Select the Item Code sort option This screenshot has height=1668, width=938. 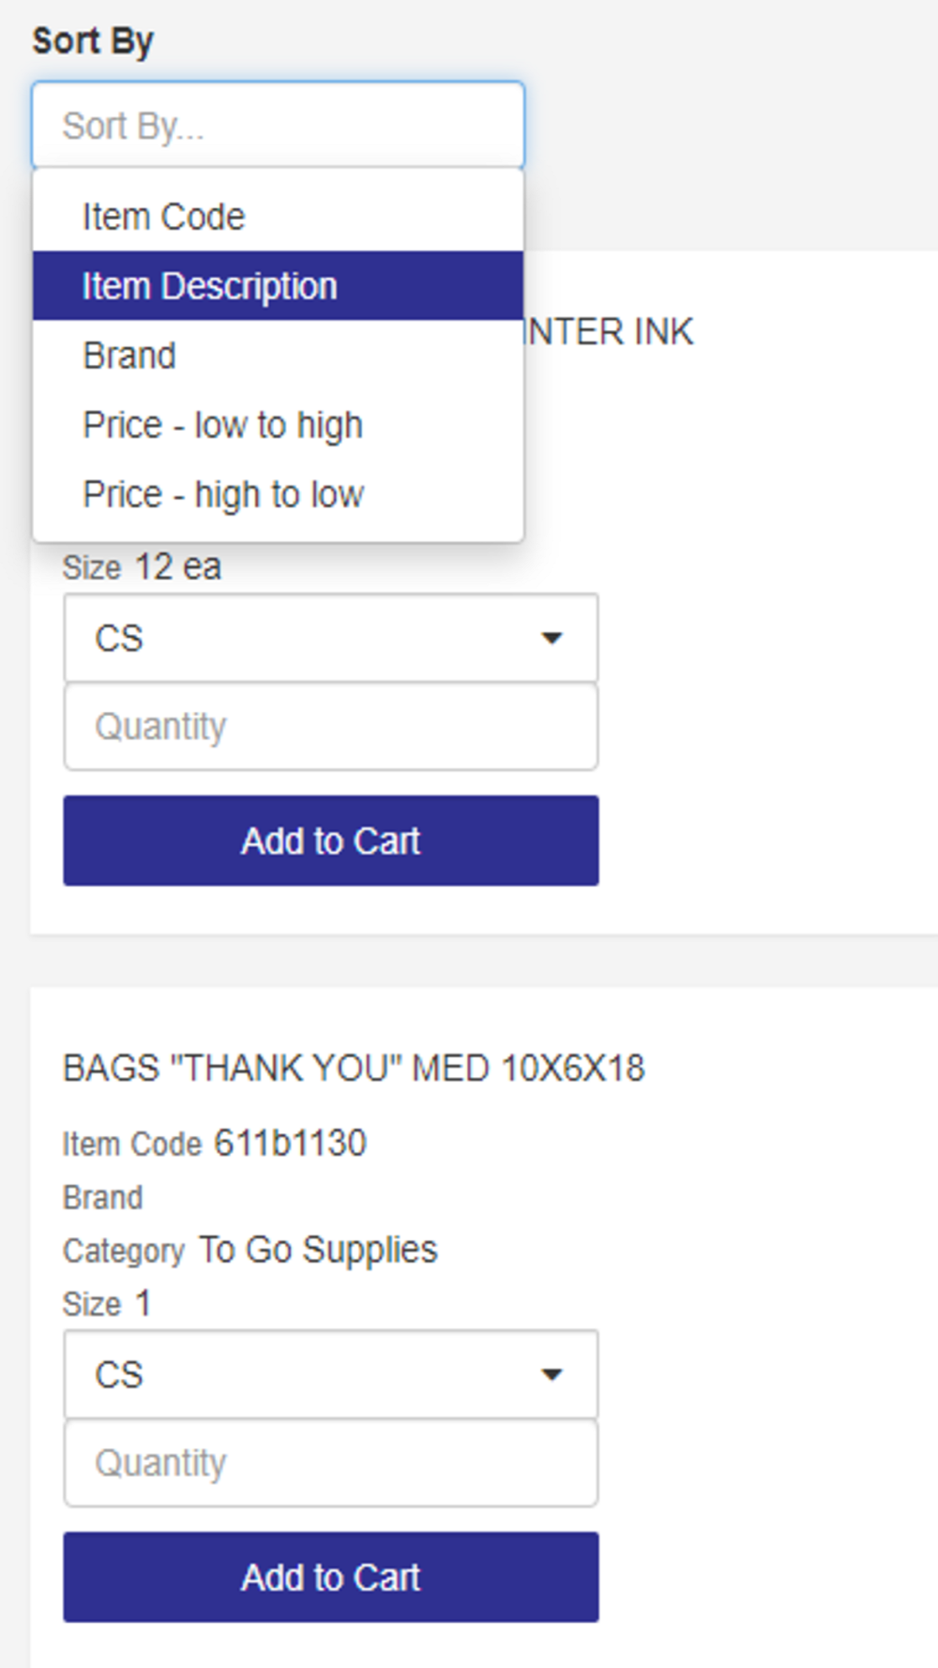pyautogui.click(x=163, y=217)
